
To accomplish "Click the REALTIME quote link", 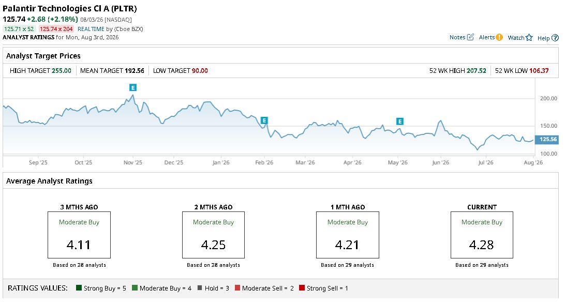I will 91,29.
